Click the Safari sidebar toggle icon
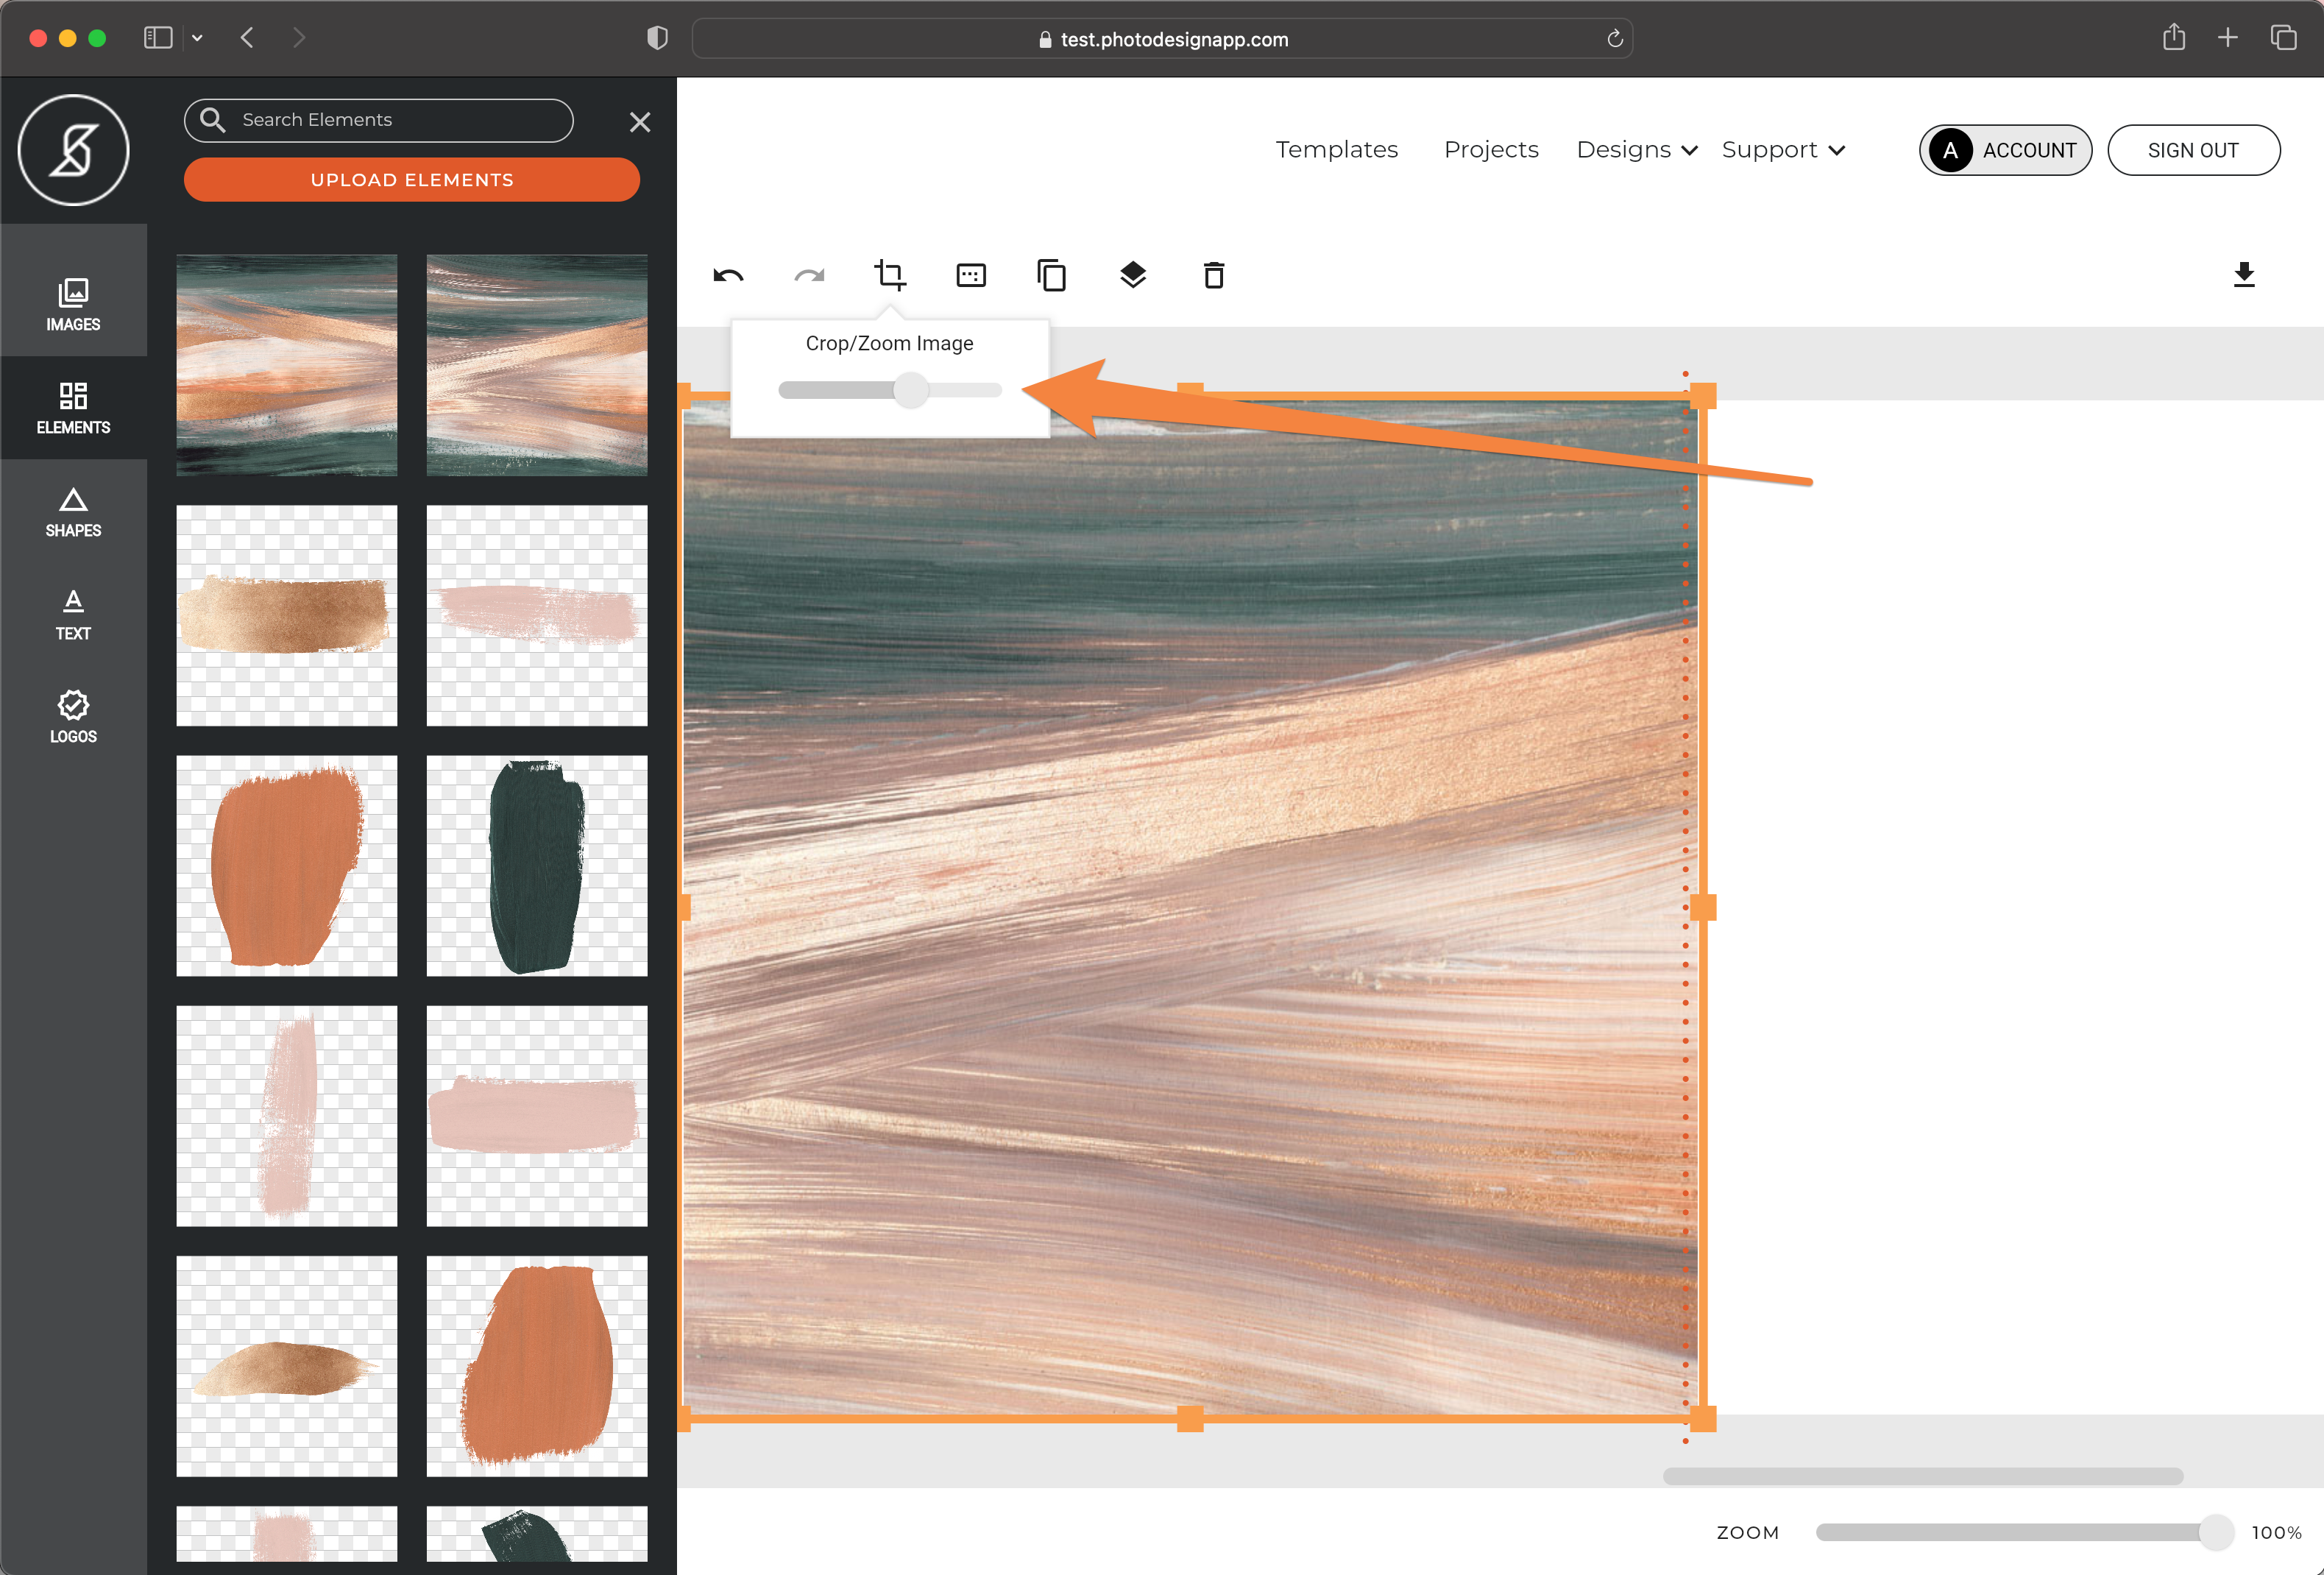This screenshot has width=2324, height=1575. coord(158,38)
